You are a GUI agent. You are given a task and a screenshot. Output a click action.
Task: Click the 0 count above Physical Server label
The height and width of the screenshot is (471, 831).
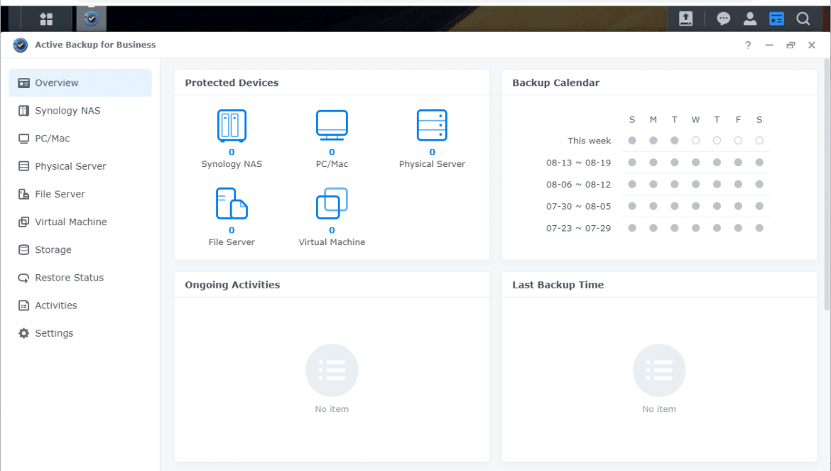(x=432, y=152)
